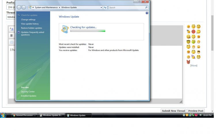Open Change settings in the sidebar
Image resolution: width=216 pixels, height=135 pixels.
28,20
